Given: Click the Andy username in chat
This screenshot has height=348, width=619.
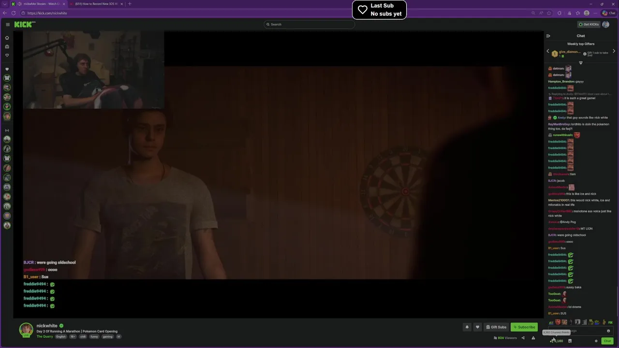Looking at the screenshot, I should (561, 117).
